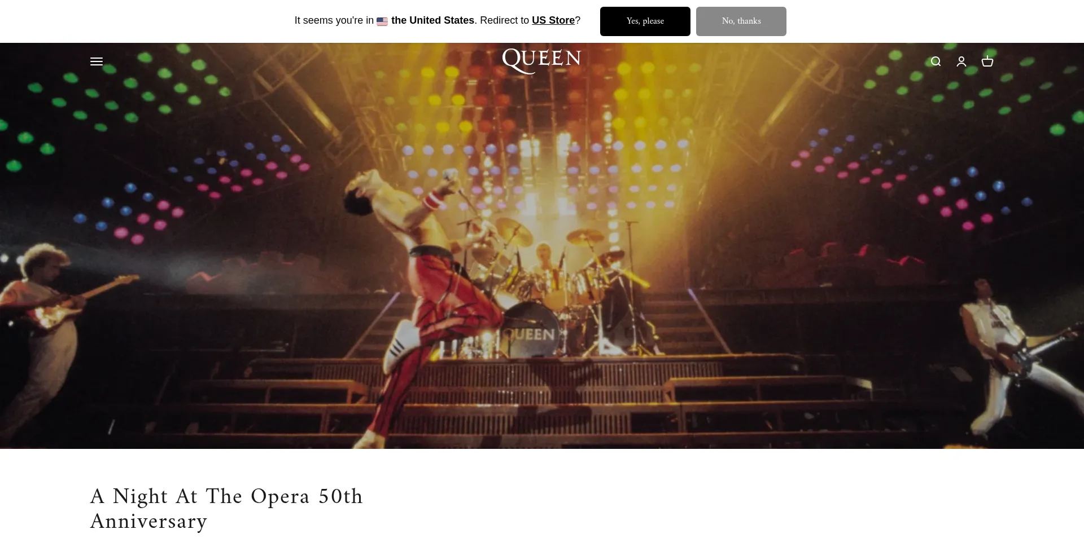Click the A Night At The Opera heading

coord(226,509)
